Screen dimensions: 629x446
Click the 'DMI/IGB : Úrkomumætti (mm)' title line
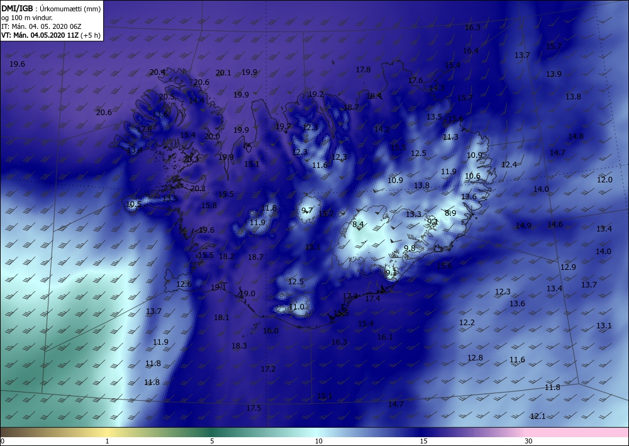(x=51, y=8)
